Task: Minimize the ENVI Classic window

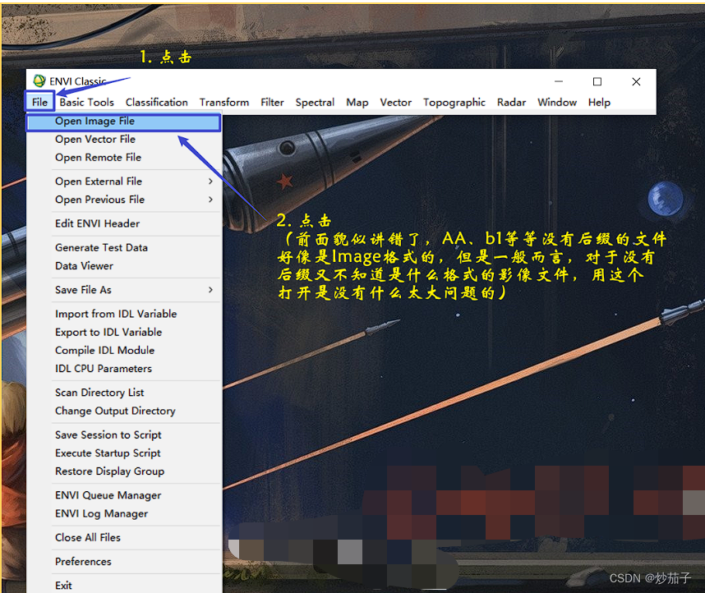Action: (559, 81)
